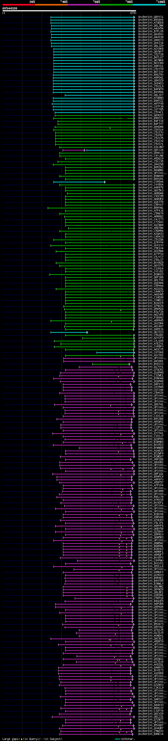The height and width of the screenshot is (741, 168).
Task: Click the cyan ~100% legend segment
Action: pos(149,5)
